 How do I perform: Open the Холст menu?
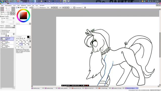14,6
